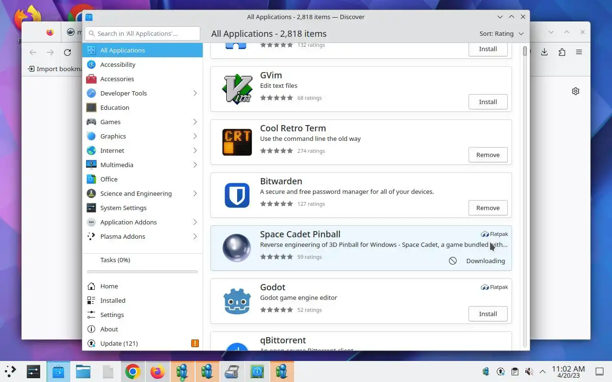Select the Education category icon
The height and width of the screenshot is (382, 612).
coord(91,107)
